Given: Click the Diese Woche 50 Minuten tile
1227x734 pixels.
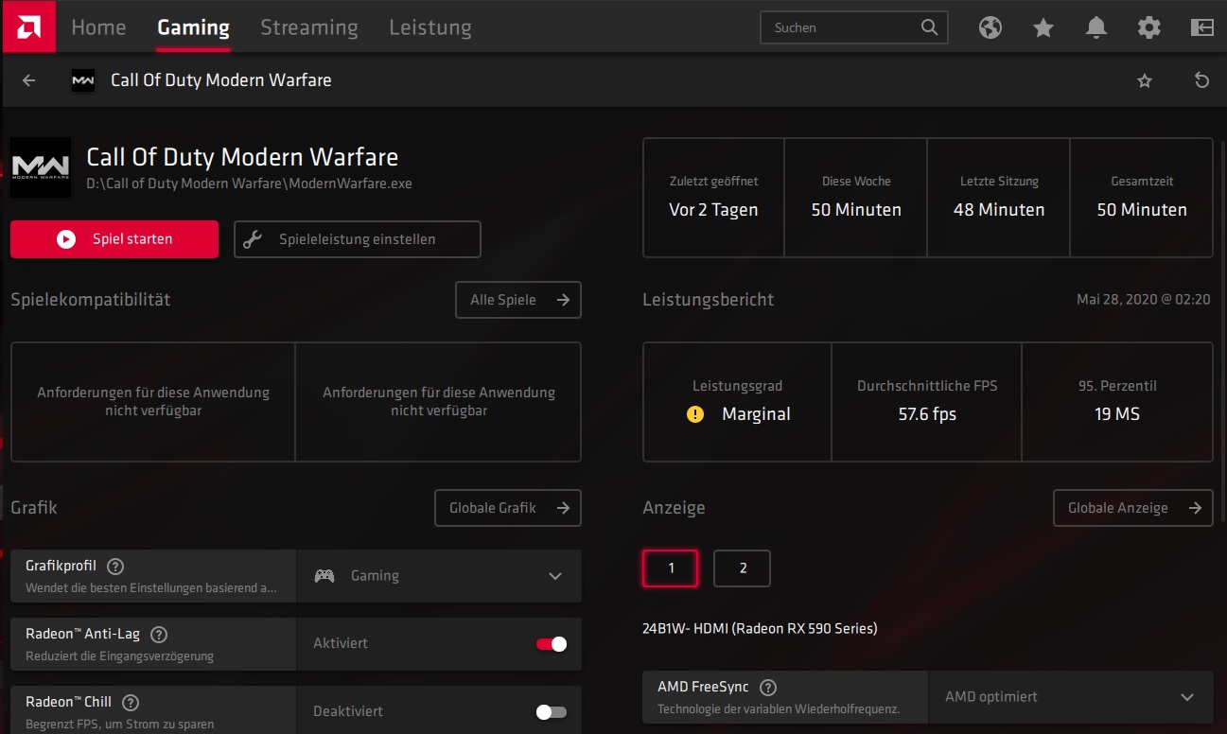Looking at the screenshot, I should tap(856, 198).
